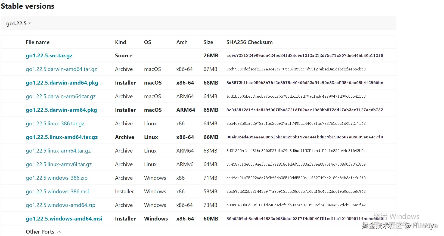Screen dimensions: 444x236
Task: Expand the go1.22.5 version dropdown
Action: pos(18,23)
